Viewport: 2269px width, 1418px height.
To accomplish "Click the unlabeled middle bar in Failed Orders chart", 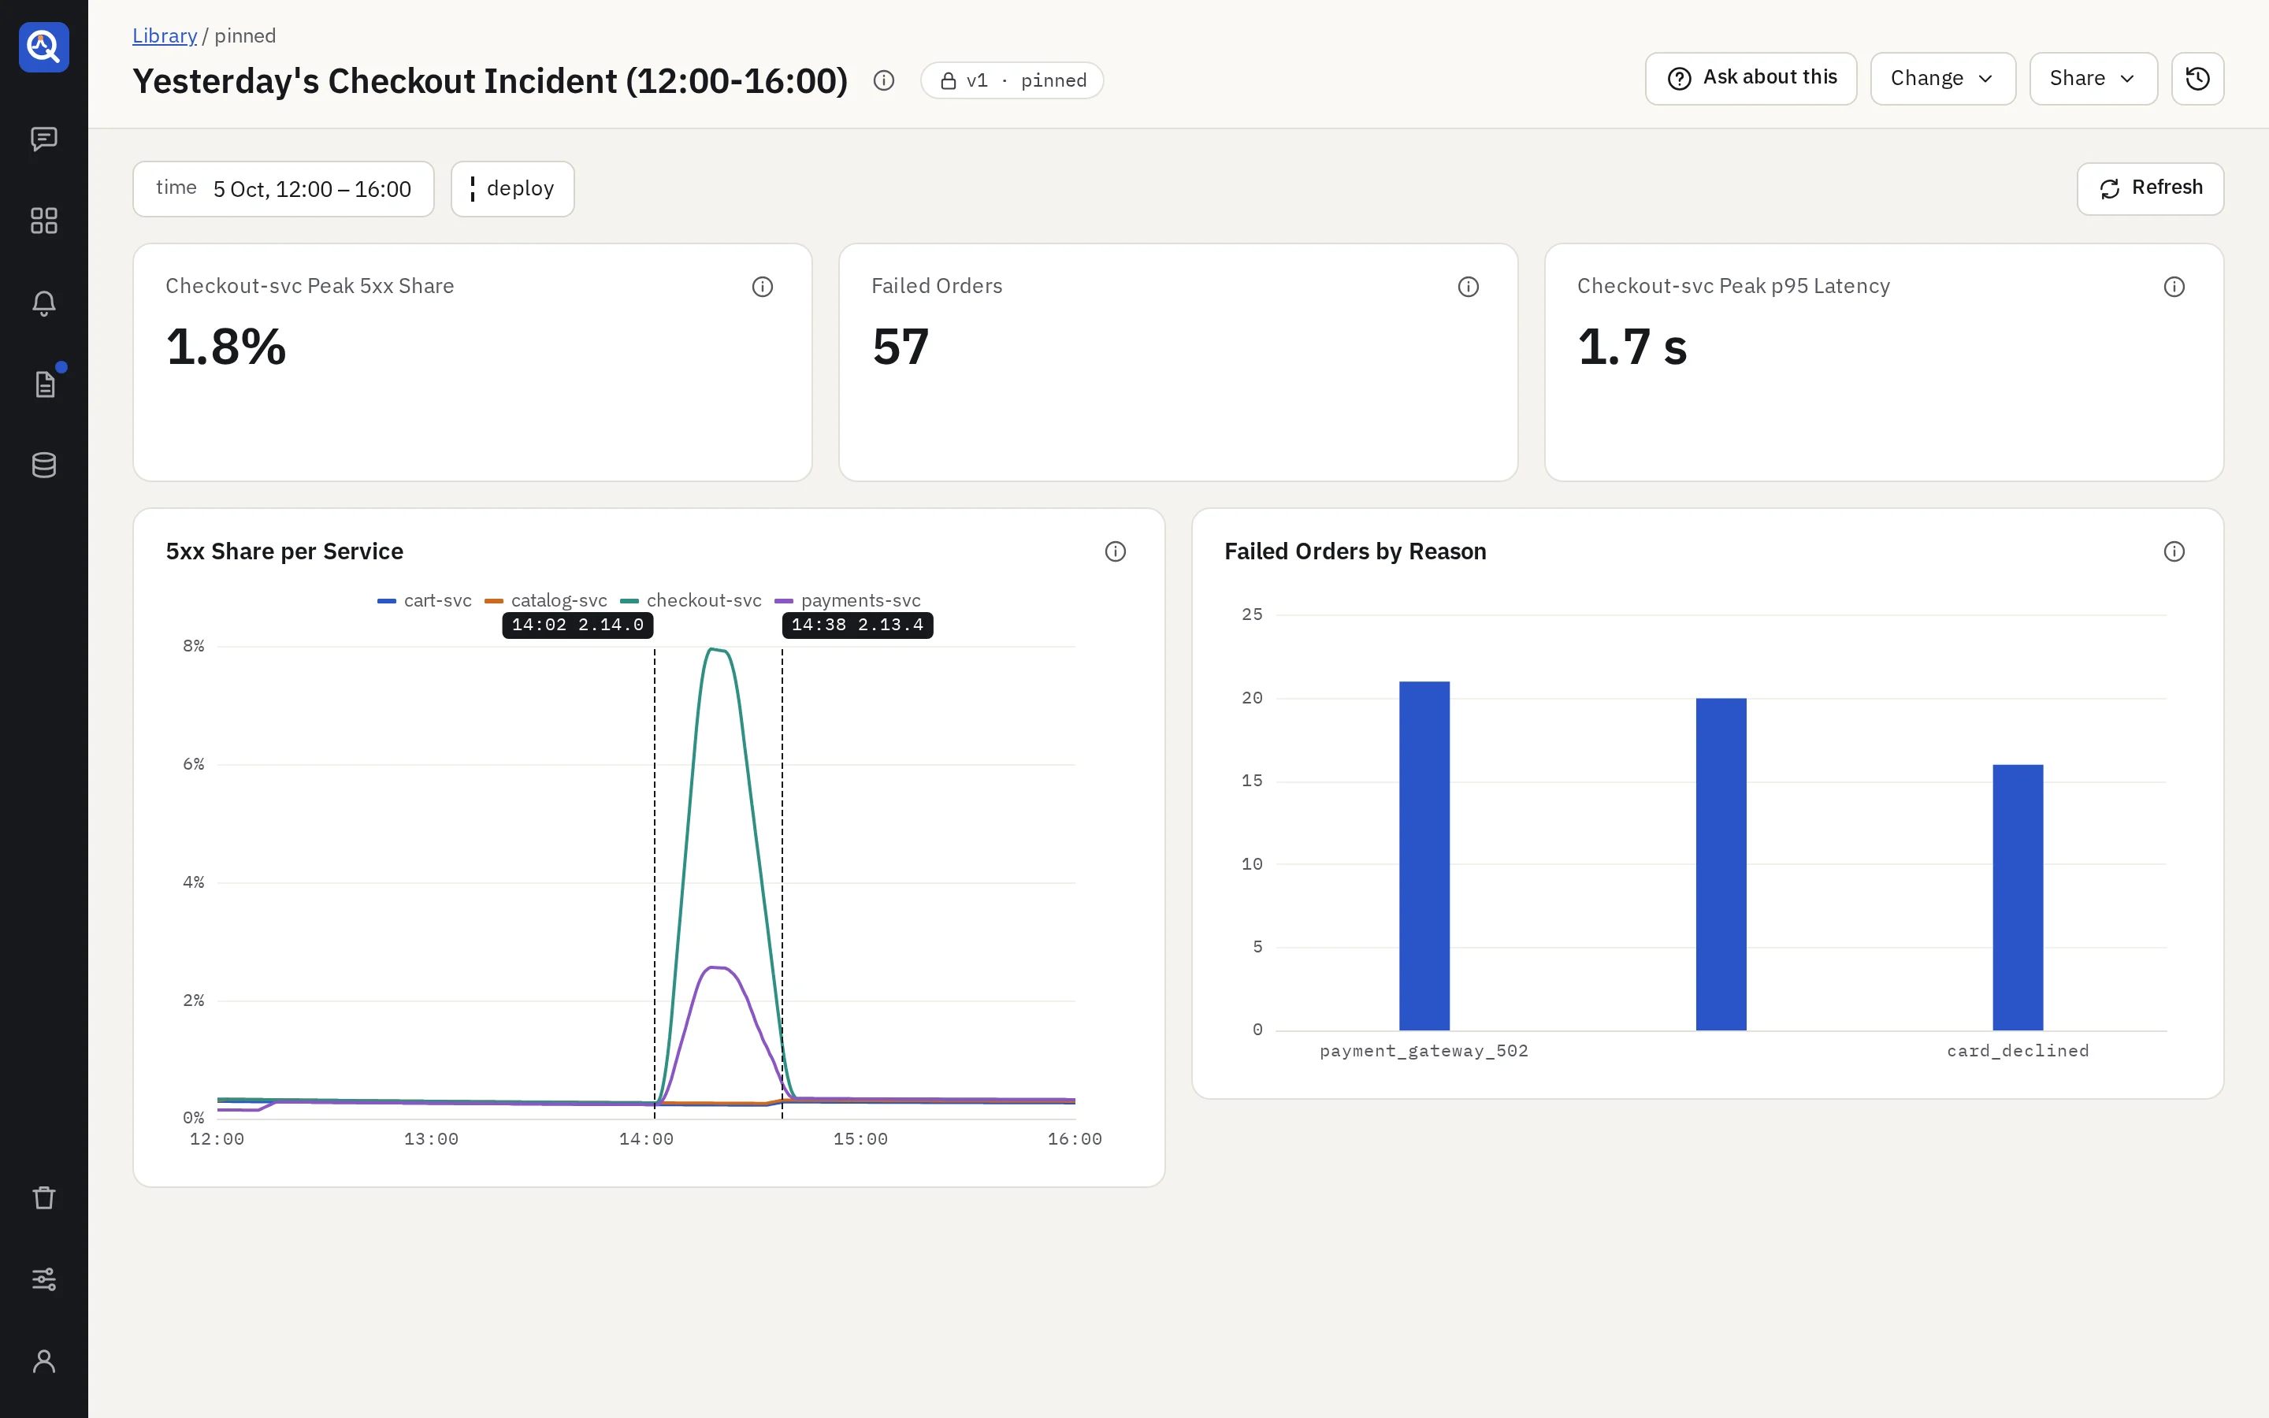I will point(1721,863).
